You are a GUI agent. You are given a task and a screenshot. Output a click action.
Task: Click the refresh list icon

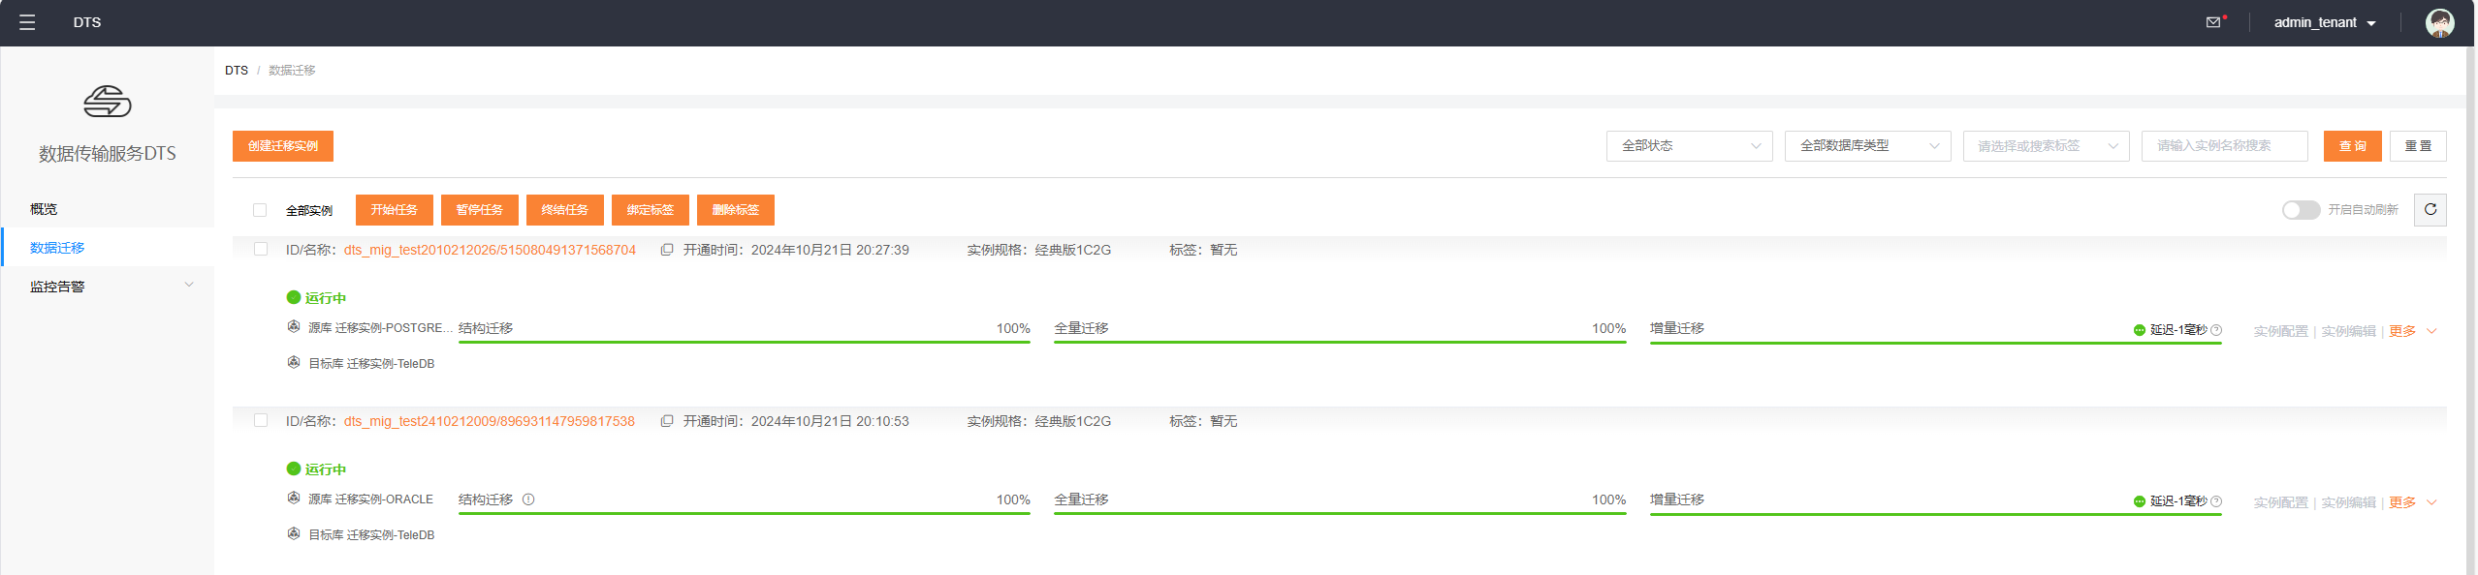[2430, 209]
